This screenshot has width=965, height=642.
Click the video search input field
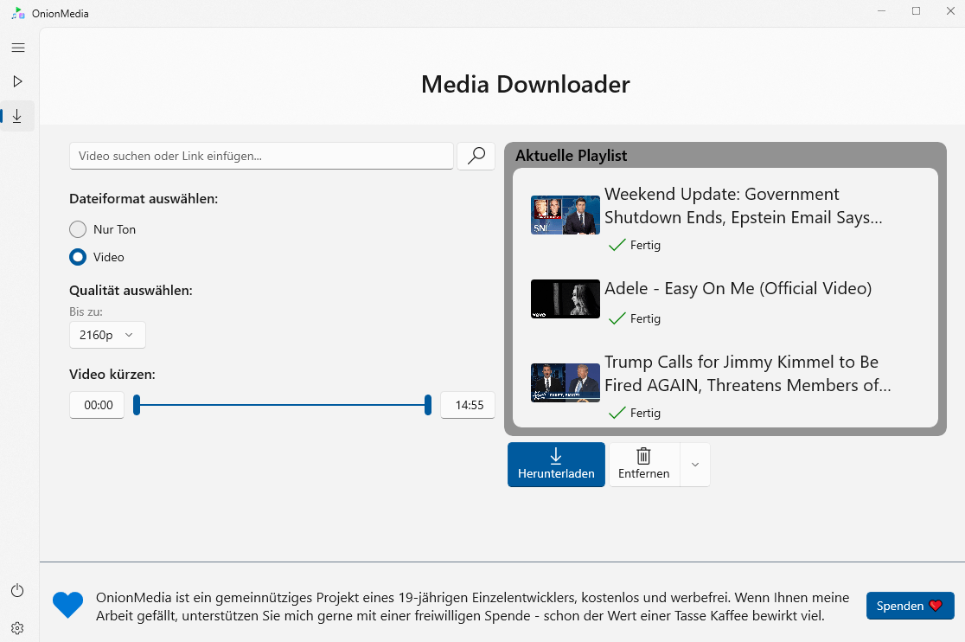[259, 156]
